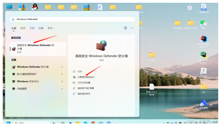Open the ZIP archive left of the Word document

[x=87, y=7]
